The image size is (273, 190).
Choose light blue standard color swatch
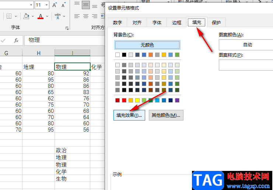[x=157, y=100]
